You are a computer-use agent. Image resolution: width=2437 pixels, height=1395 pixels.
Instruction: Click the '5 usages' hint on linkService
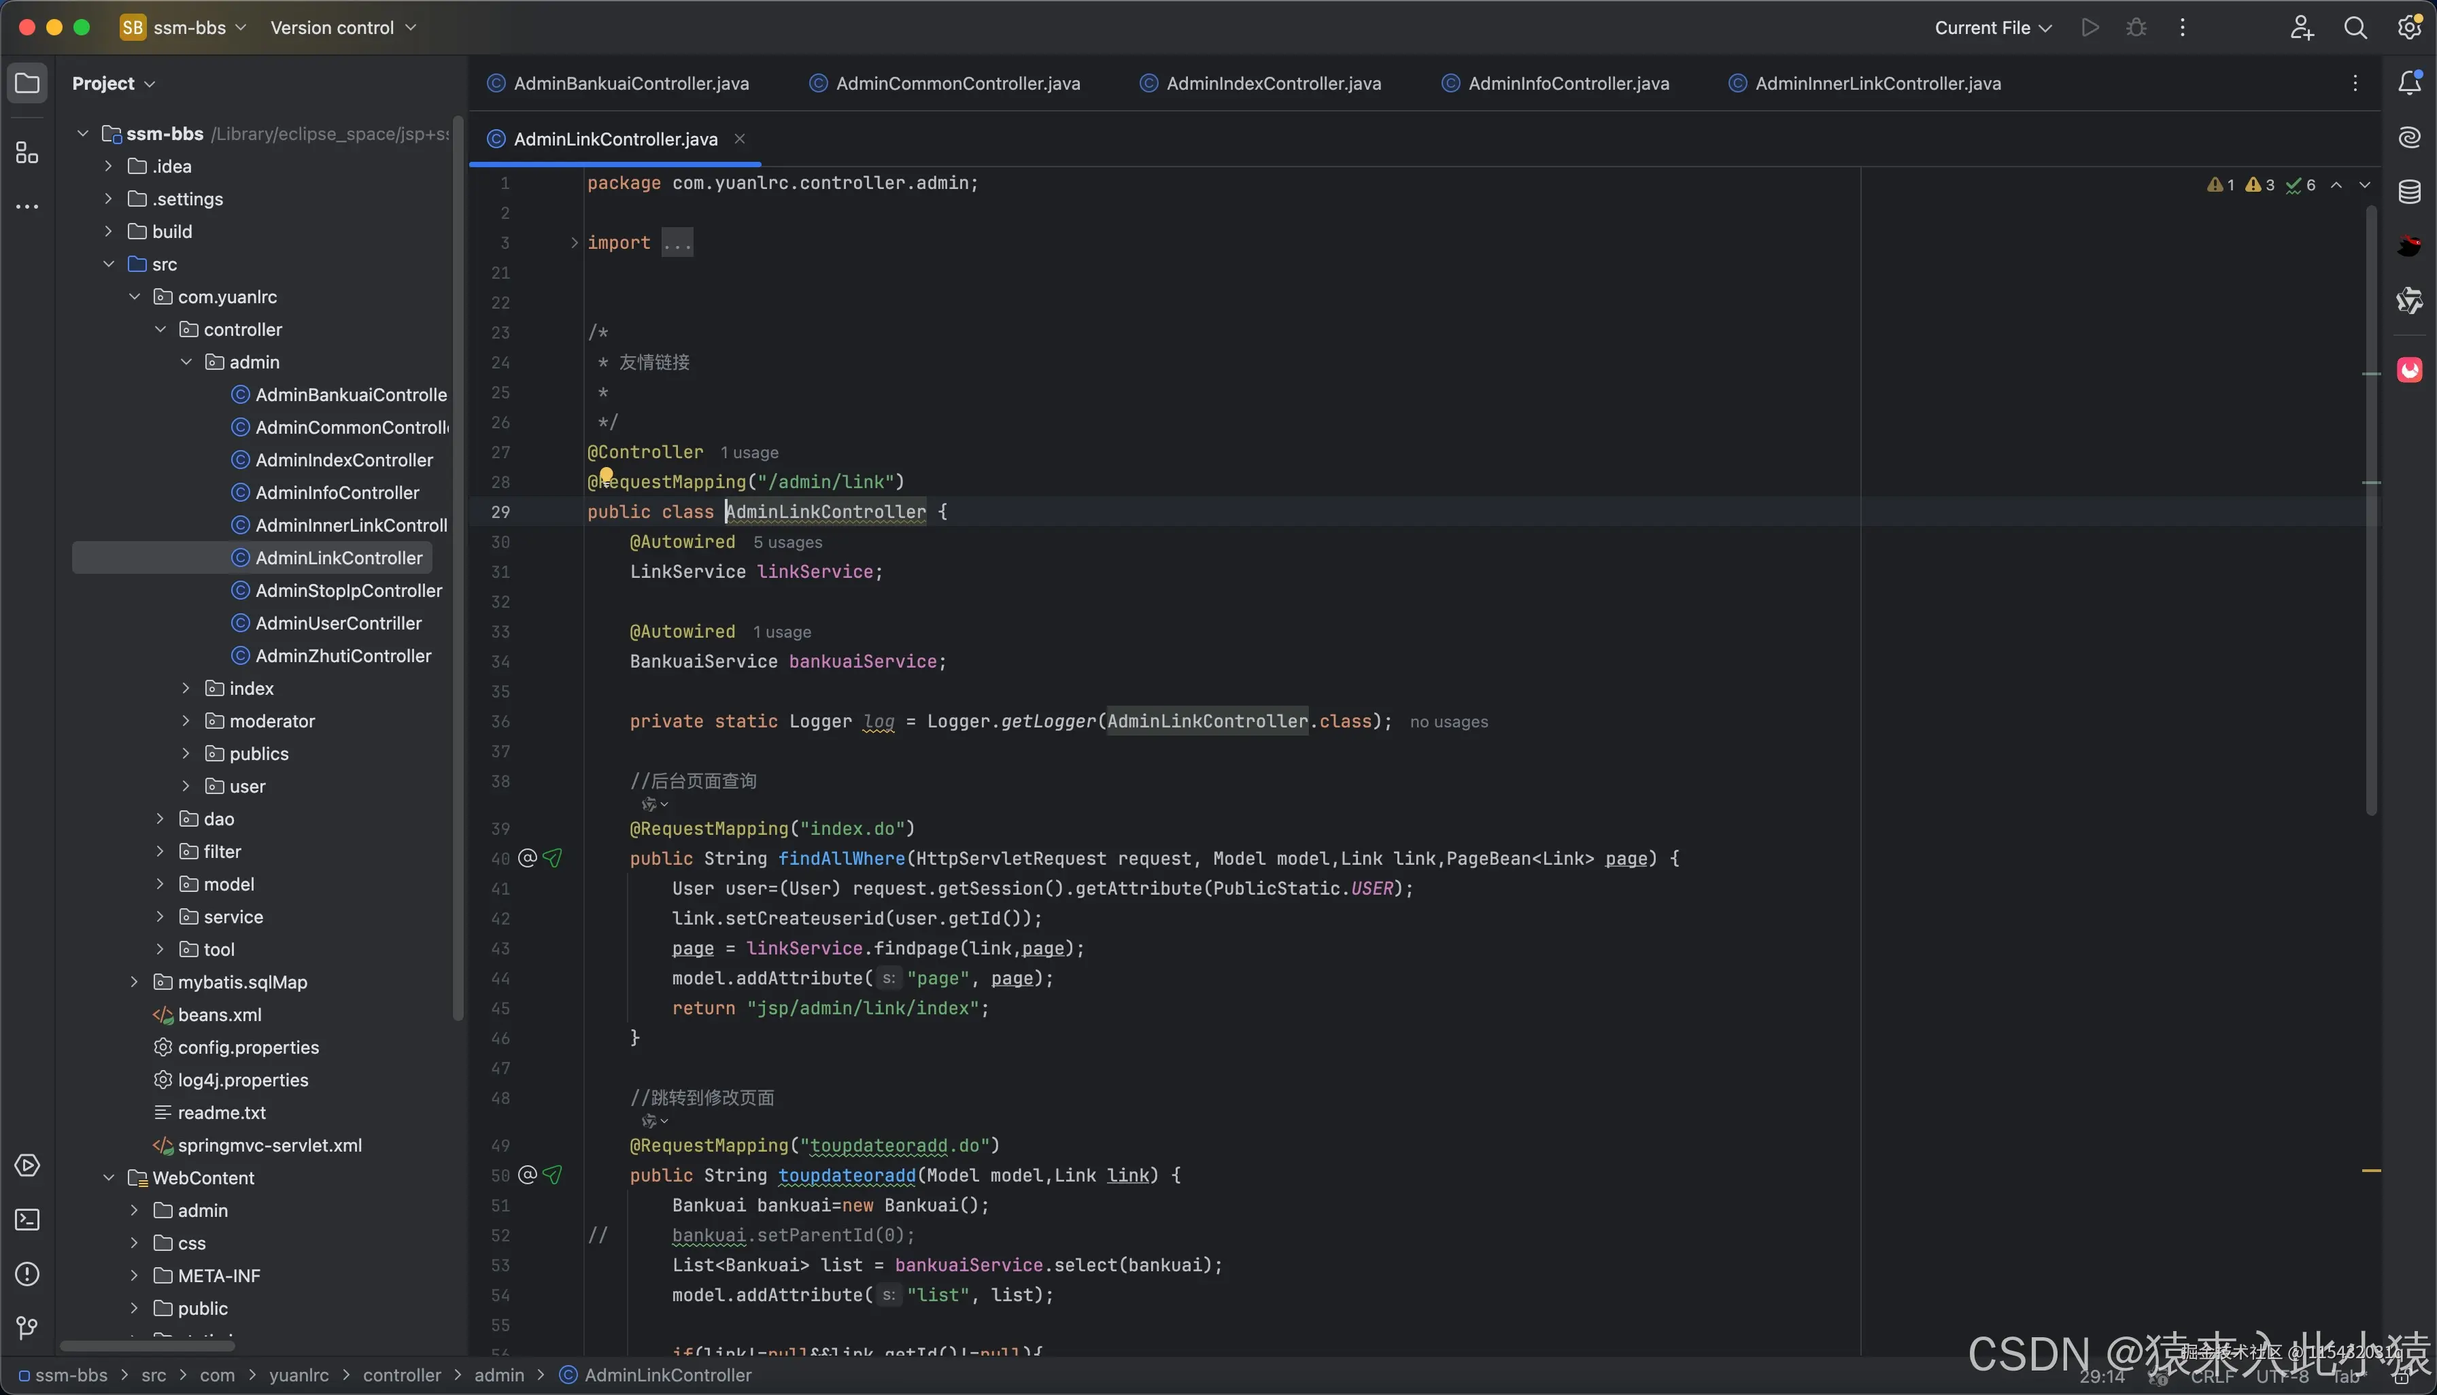click(x=787, y=542)
